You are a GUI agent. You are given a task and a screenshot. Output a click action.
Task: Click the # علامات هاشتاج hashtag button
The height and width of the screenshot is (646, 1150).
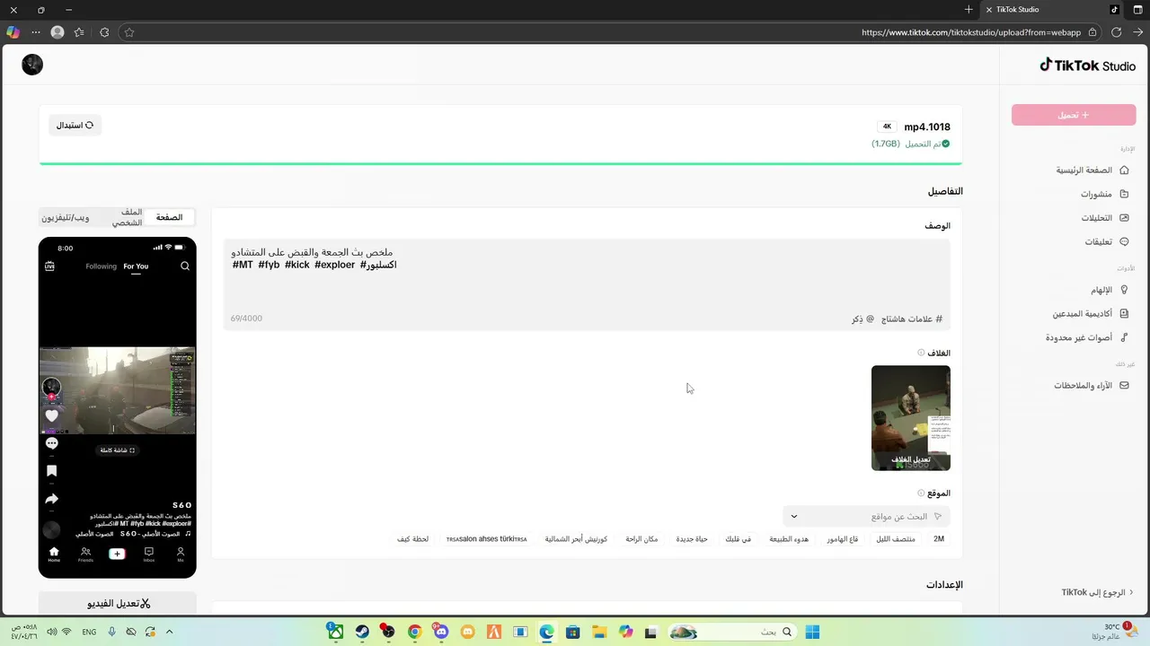[911, 319]
